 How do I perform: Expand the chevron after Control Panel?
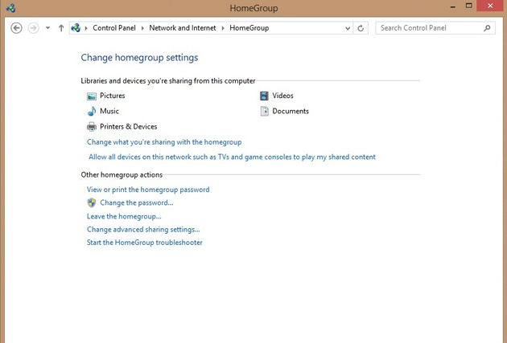142,28
